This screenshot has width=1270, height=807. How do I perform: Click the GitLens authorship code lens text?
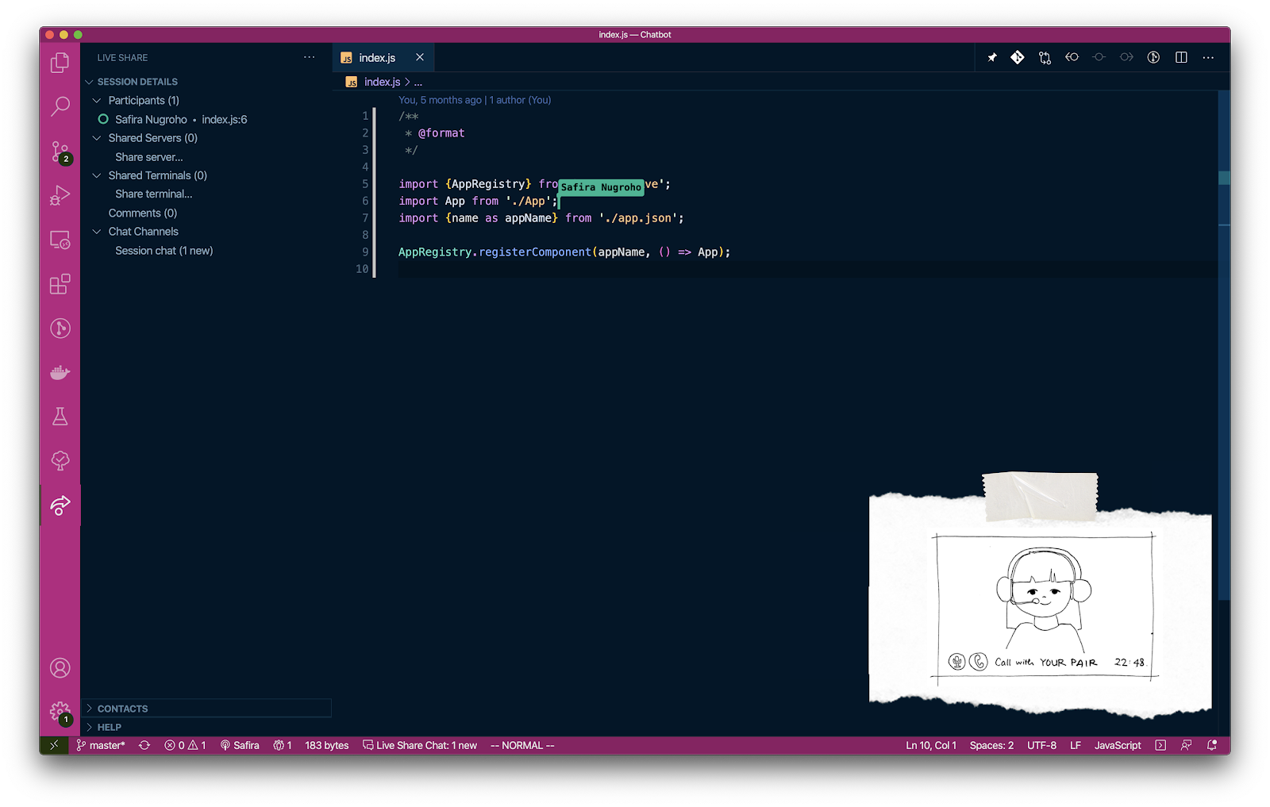coord(475,100)
